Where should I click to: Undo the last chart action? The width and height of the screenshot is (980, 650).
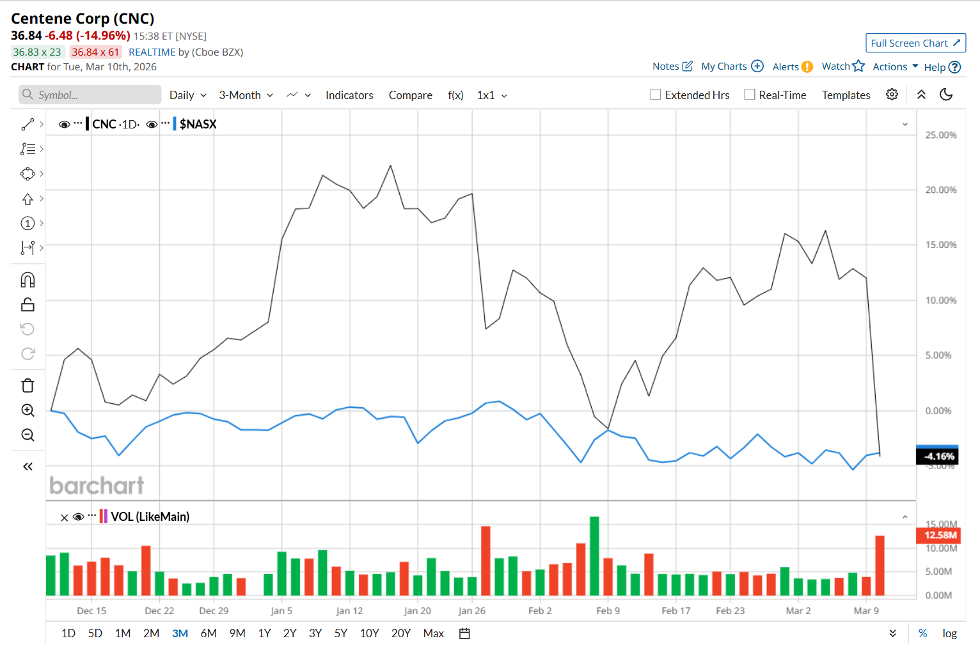(28, 329)
